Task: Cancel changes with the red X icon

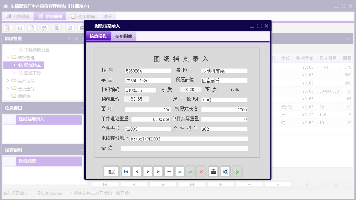Action: pos(201,172)
